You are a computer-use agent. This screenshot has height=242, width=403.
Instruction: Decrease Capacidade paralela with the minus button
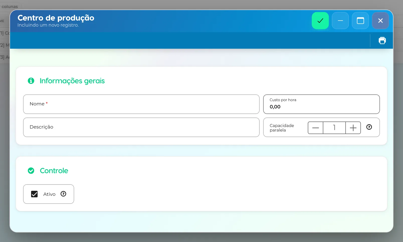[316, 128]
